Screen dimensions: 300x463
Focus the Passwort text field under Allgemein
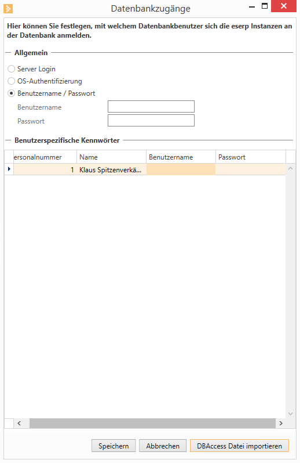151,121
